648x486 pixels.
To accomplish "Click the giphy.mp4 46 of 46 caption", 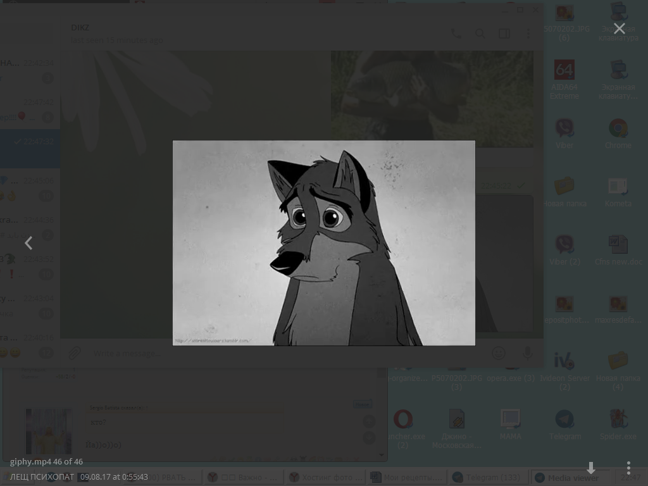I will 46,461.
